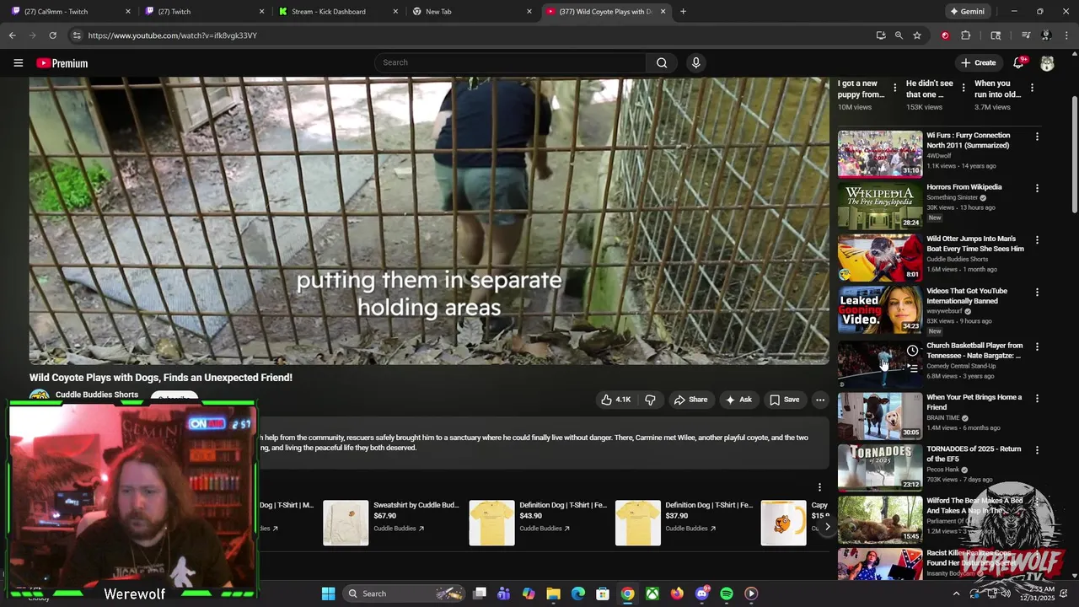
Task: Like the video with thumbs up
Action: click(615, 400)
